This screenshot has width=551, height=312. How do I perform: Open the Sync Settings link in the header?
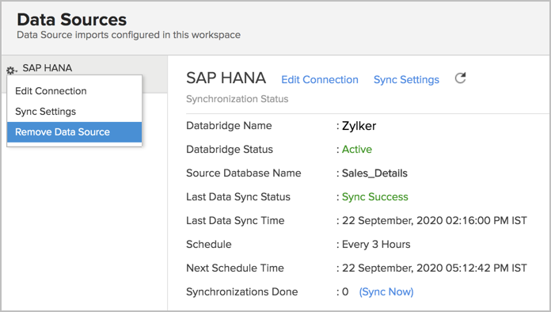(406, 80)
